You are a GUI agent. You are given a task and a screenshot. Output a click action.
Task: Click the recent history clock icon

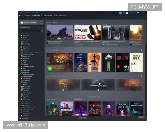(39, 28)
